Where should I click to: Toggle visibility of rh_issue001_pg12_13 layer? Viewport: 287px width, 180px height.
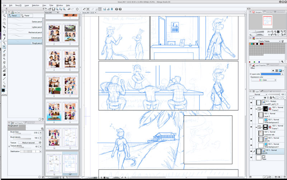click(x=251, y=103)
